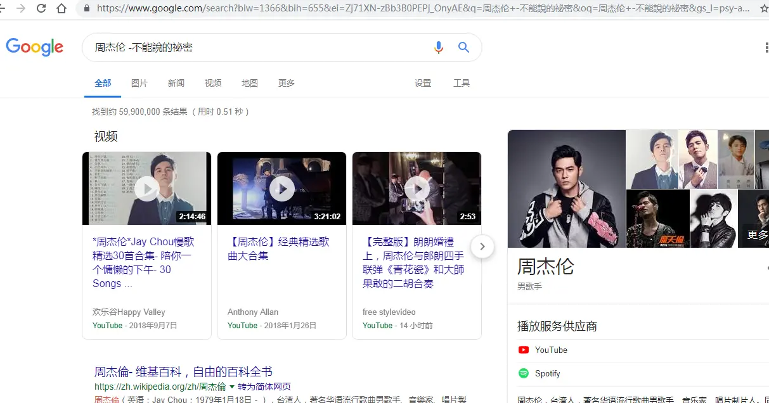Click the Spotify provider link text
The height and width of the screenshot is (403, 769).
click(547, 373)
